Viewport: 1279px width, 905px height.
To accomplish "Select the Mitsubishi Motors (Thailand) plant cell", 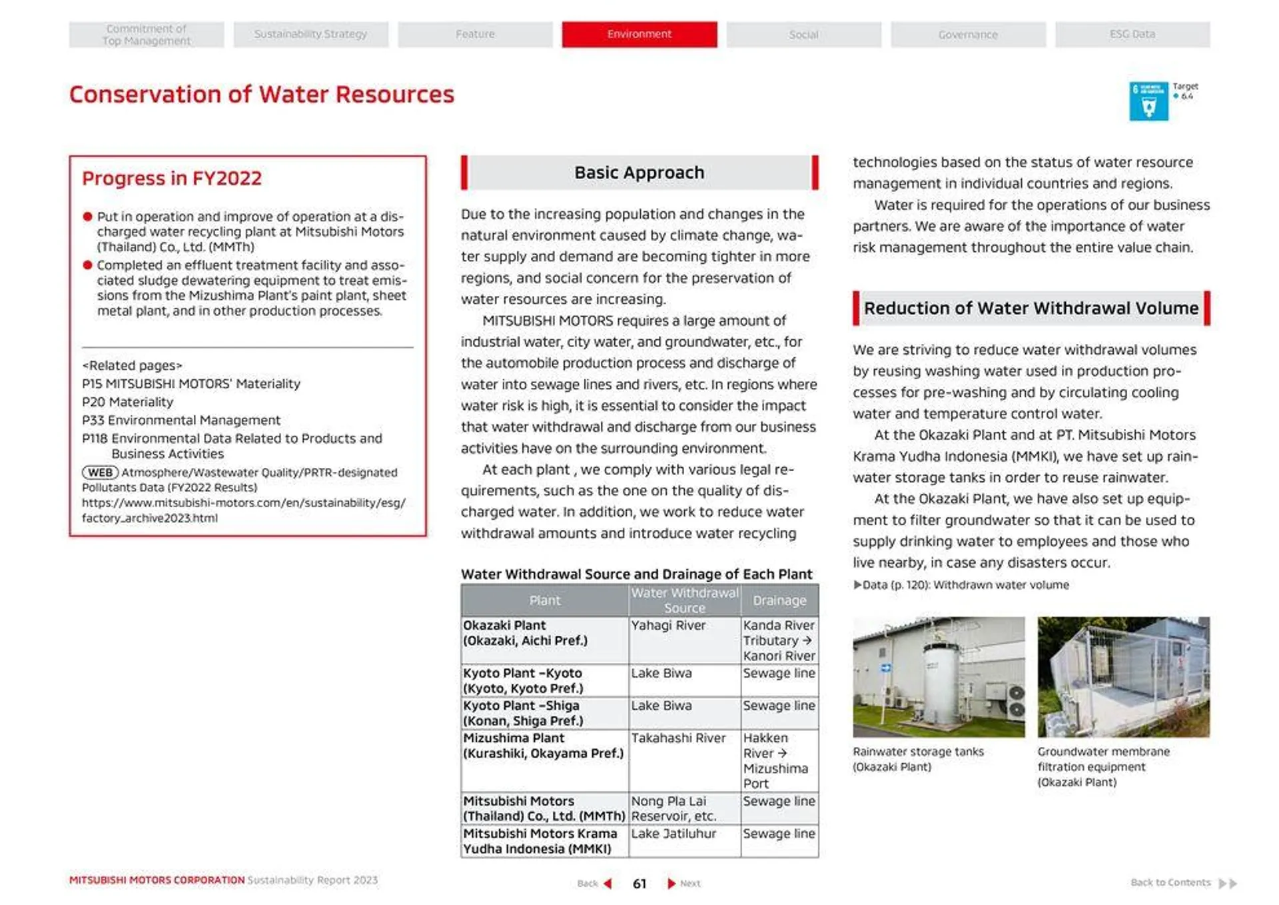I will pyautogui.click(x=545, y=809).
